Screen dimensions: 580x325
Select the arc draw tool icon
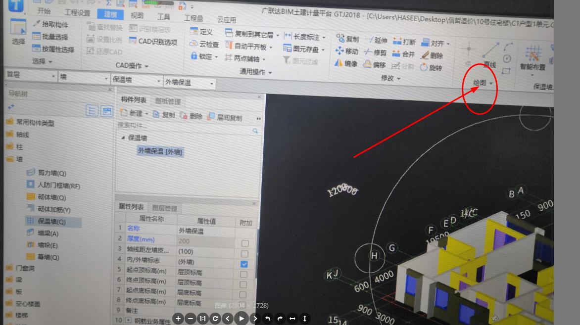coord(508,46)
